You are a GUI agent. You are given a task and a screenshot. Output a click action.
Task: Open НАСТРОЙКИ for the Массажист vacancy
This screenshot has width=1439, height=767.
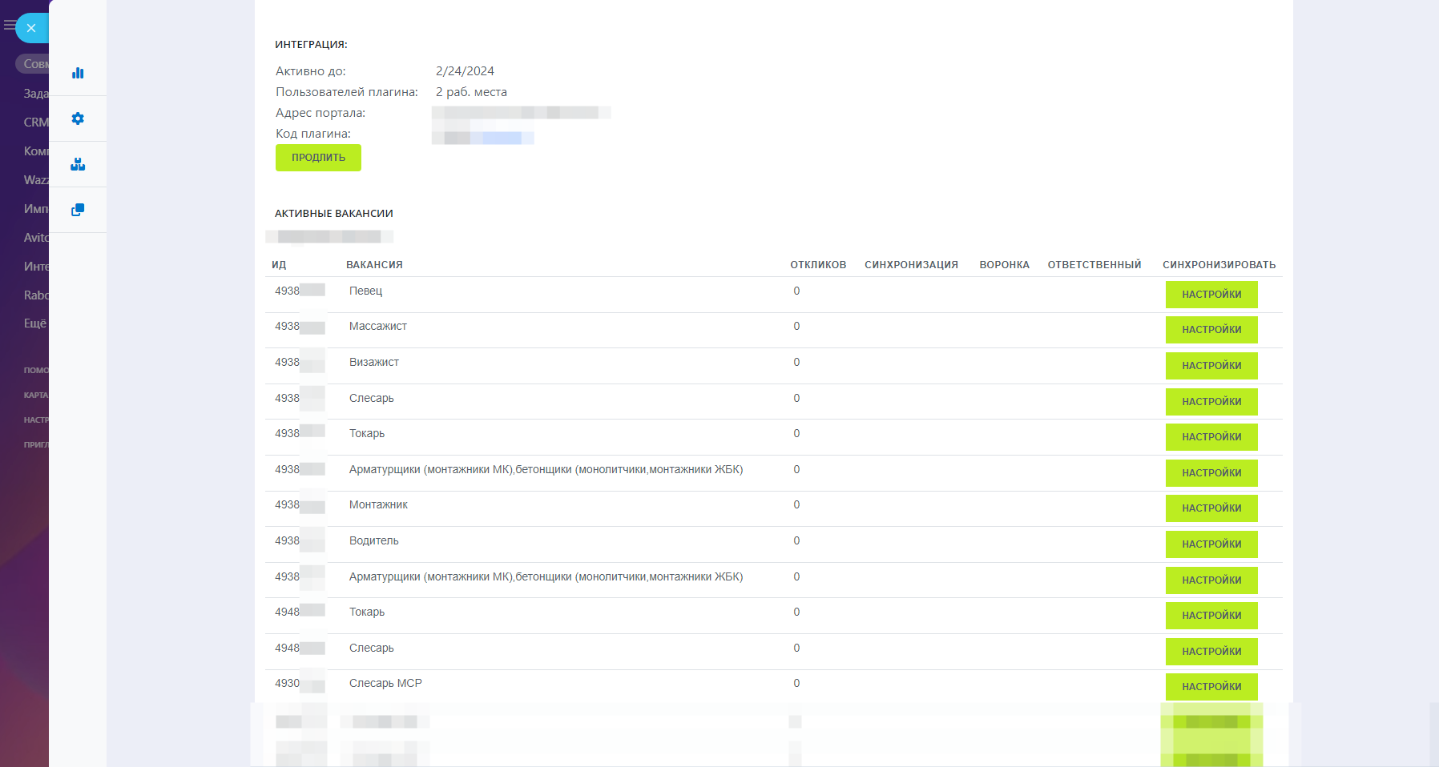coord(1211,330)
